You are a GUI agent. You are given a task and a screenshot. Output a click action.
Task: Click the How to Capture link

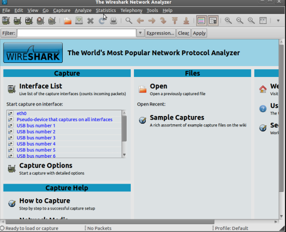pos(45,201)
